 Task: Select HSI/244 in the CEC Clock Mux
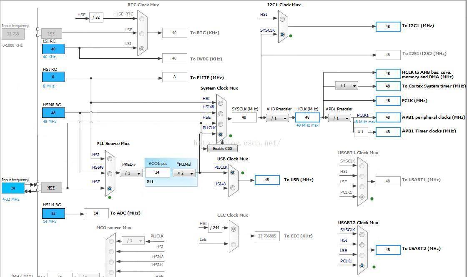pos(233,229)
